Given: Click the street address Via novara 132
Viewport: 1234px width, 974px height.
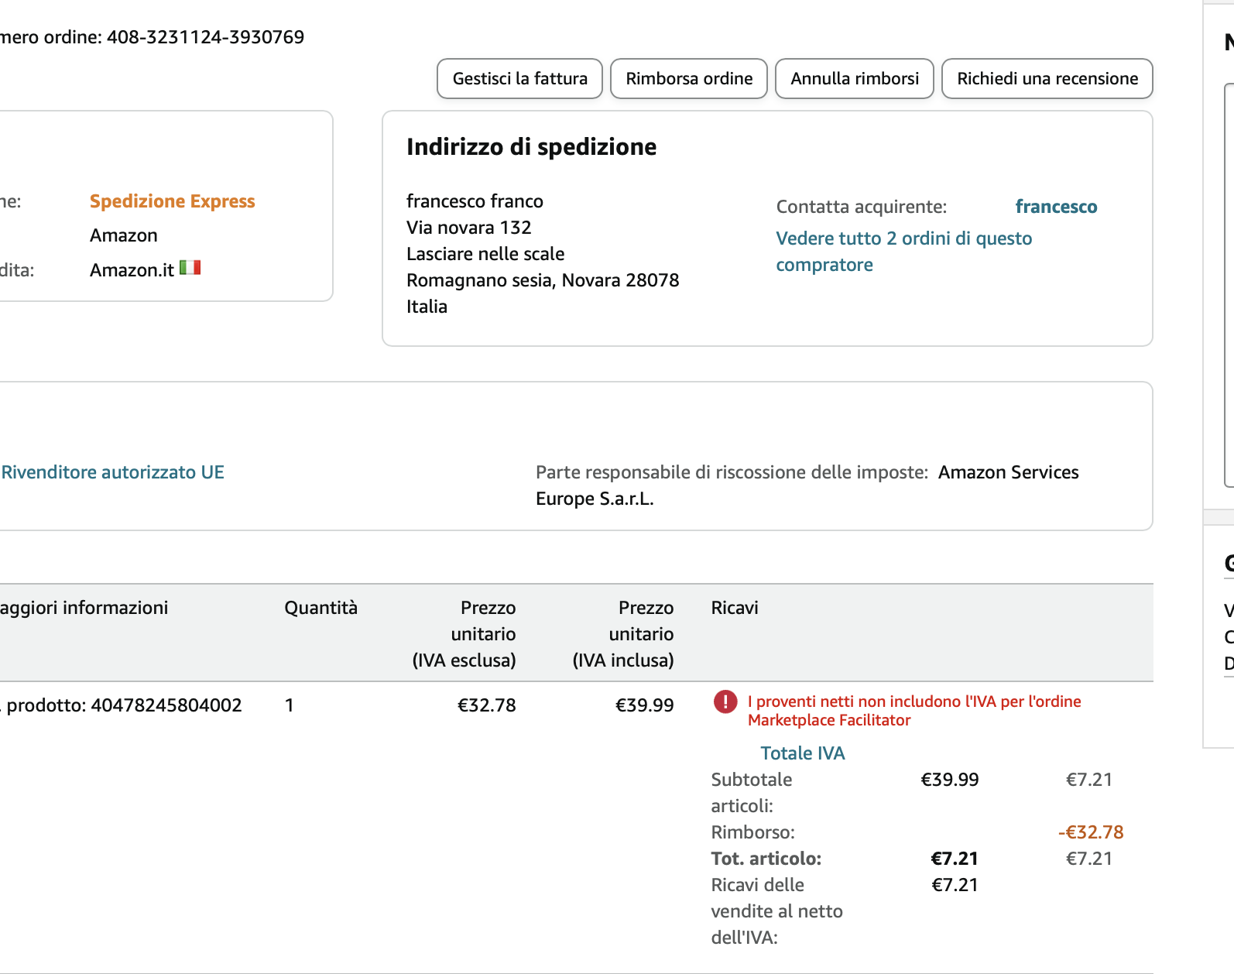Looking at the screenshot, I should click(468, 228).
